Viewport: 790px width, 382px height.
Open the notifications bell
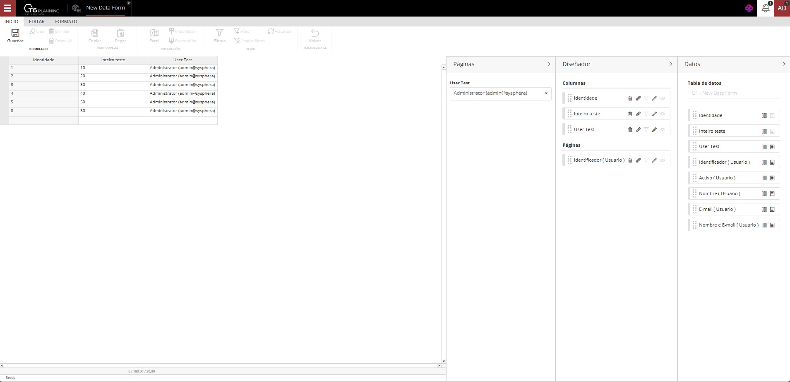[x=765, y=8]
